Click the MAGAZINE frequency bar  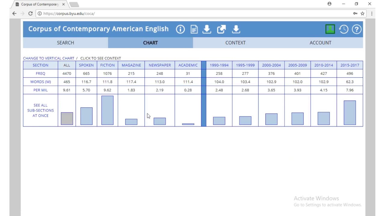pos(131,122)
